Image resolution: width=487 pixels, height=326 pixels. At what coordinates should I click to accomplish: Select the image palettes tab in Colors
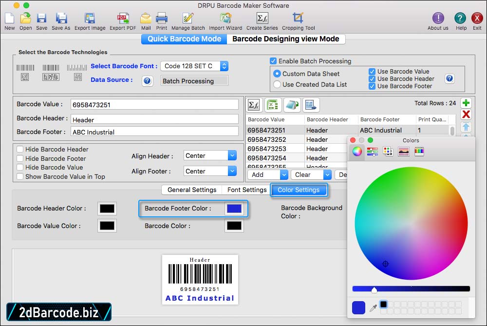403,152
